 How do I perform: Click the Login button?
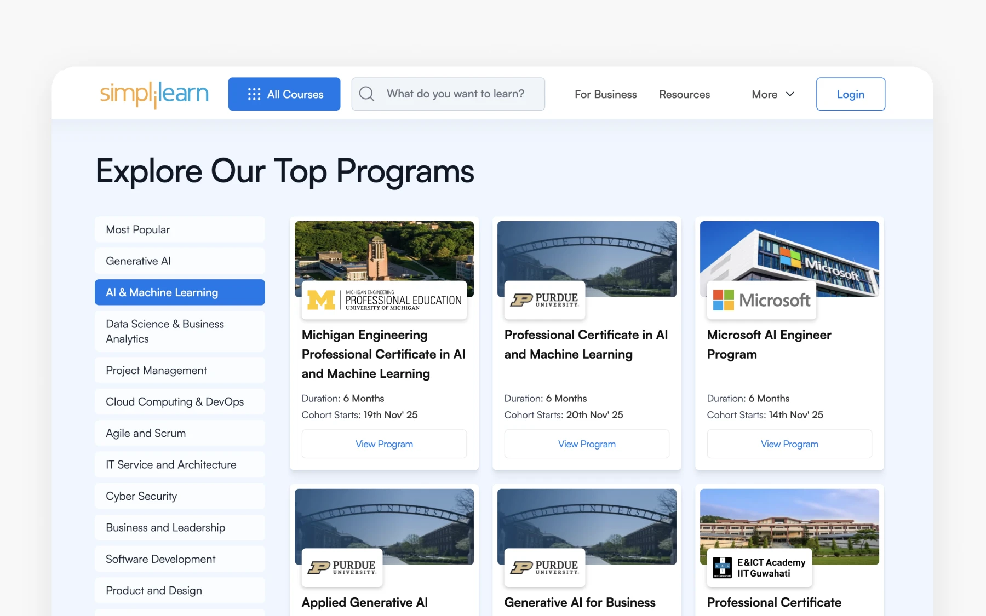point(851,94)
